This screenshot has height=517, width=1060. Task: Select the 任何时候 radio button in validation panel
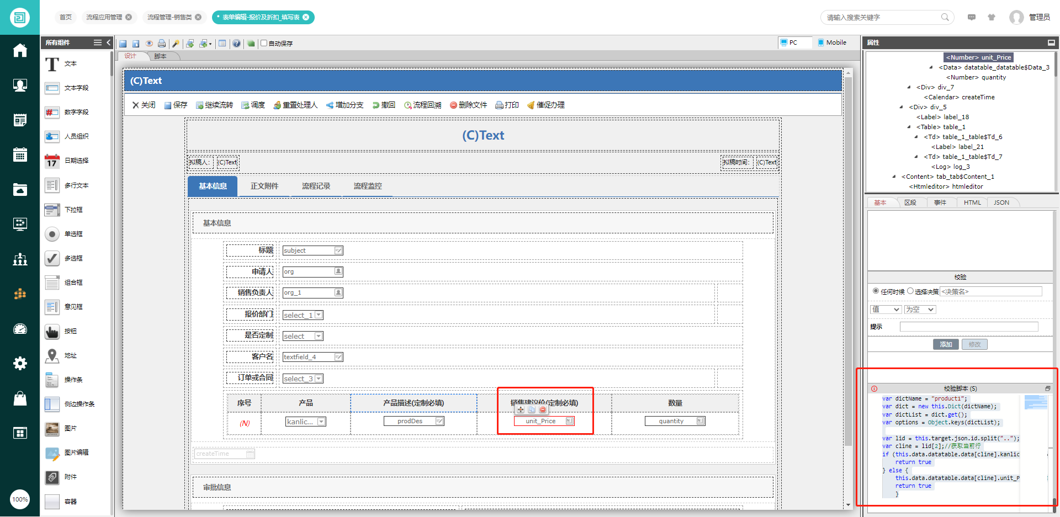point(876,291)
